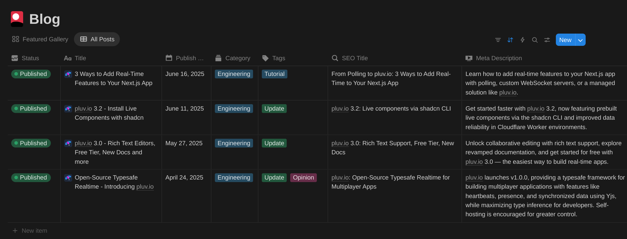627x239 pixels.
Task: Open the sort arrows icon
Action: [510, 40]
